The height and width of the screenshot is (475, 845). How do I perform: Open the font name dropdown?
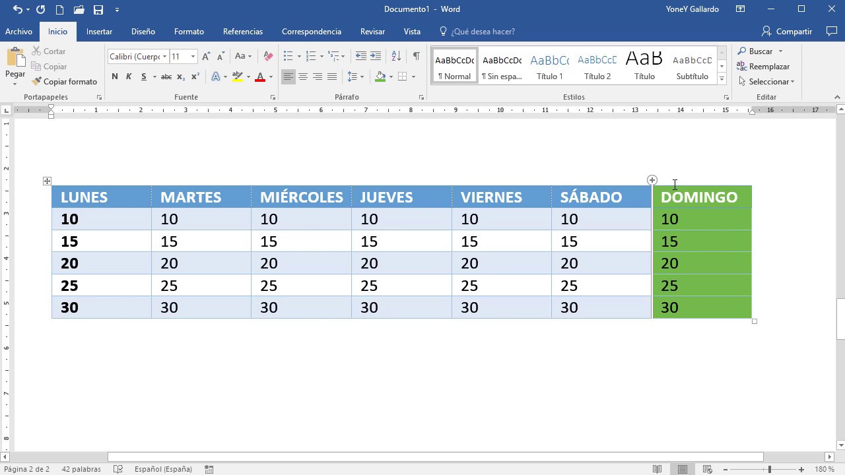pyautogui.click(x=164, y=57)
